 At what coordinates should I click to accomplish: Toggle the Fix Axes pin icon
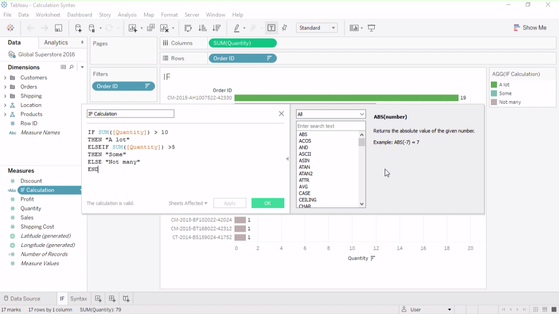click(285, 28)
